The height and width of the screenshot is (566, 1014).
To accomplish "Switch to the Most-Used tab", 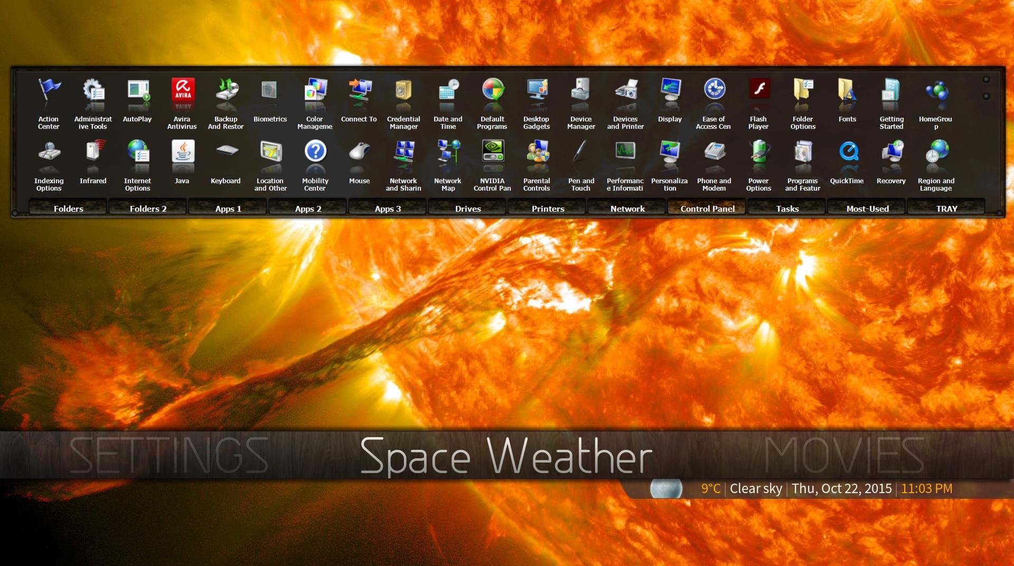I will click(x=867, y=209).
